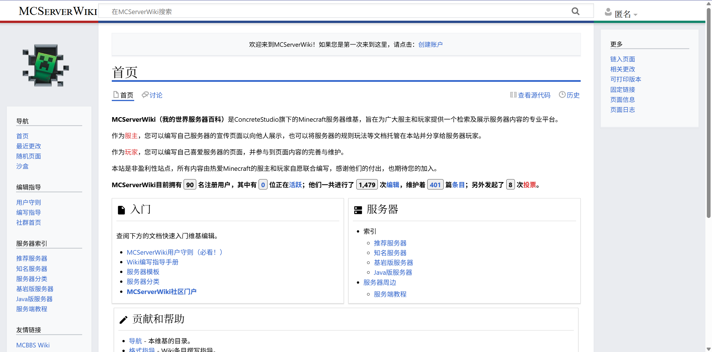Image resolution: width=712 pixels, height=352 pixels.
Task: Open the 讨论 tab
Action: [x=156, y=95]
